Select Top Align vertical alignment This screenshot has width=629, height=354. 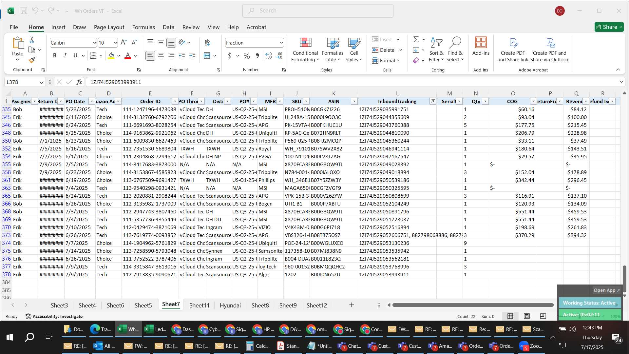click(150, 43)
